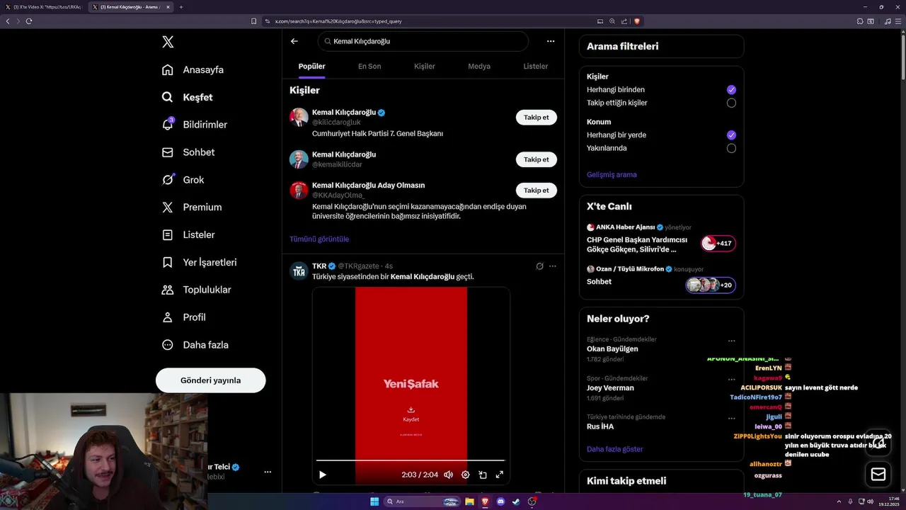The image size is (906, 510).
Task: Expand Daha fazla sidebar menu
Action: click(195, 345)
